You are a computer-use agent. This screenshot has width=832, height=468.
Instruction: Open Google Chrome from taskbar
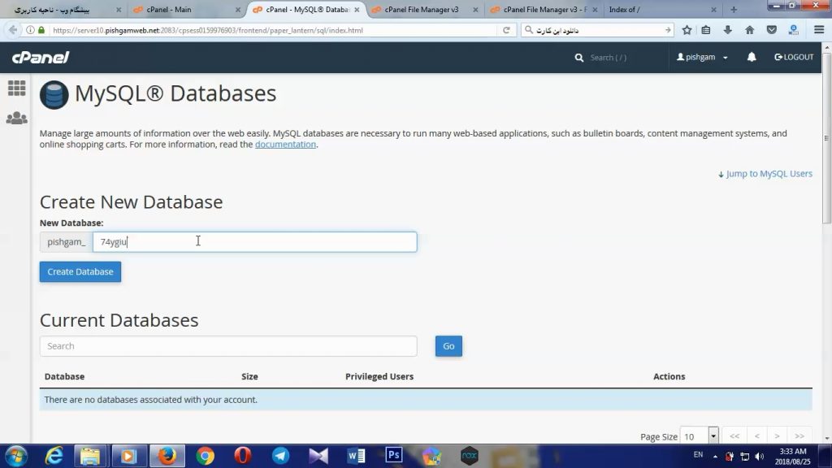point(205,456)
